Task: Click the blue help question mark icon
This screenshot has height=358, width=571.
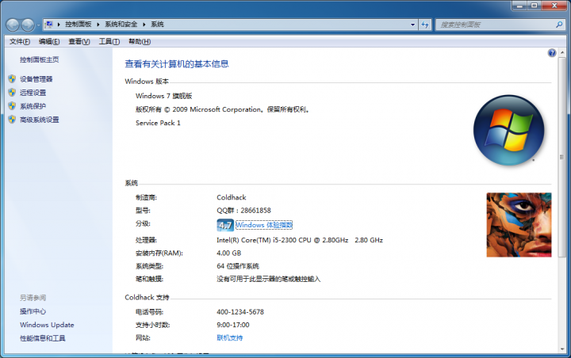Action: (552, 53)
